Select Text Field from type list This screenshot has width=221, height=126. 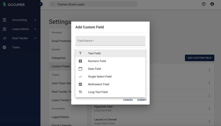tap(110, 53)
